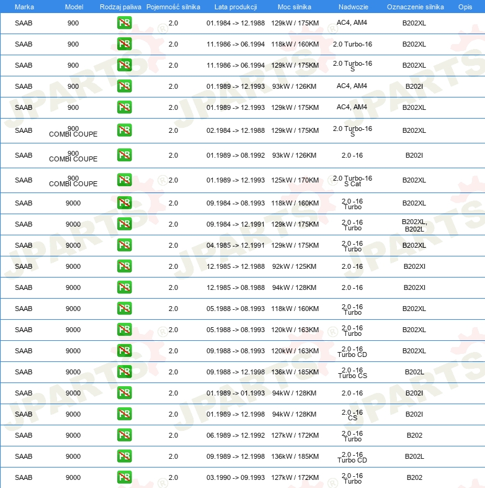Click the 2.0 -16 CS body cell
This screenshot has height=488, width=485.
[352, 415]
